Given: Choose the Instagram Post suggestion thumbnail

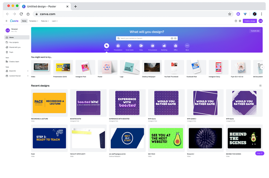Looking at the screenshot, I should tap(85, 67).
